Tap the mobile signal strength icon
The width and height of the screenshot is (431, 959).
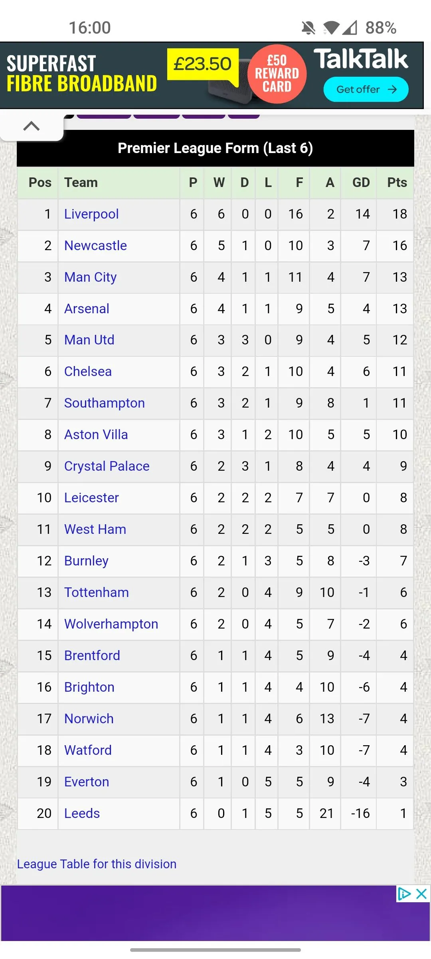(350, 28)
